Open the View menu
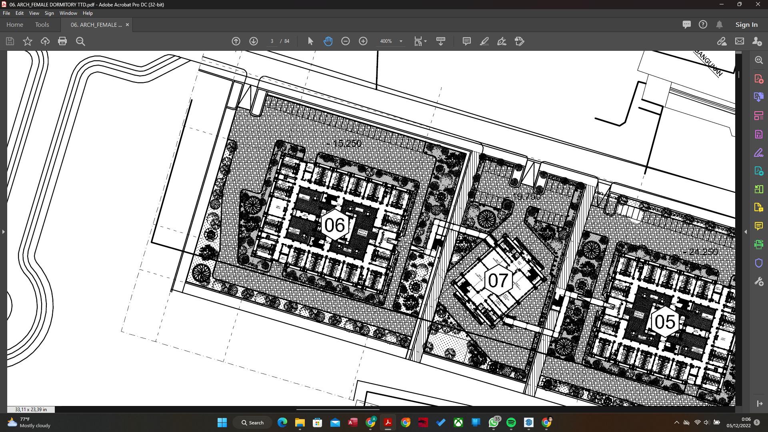Viewport: 768px width, 432px height. pyautogui.click(x=34, y=13)
